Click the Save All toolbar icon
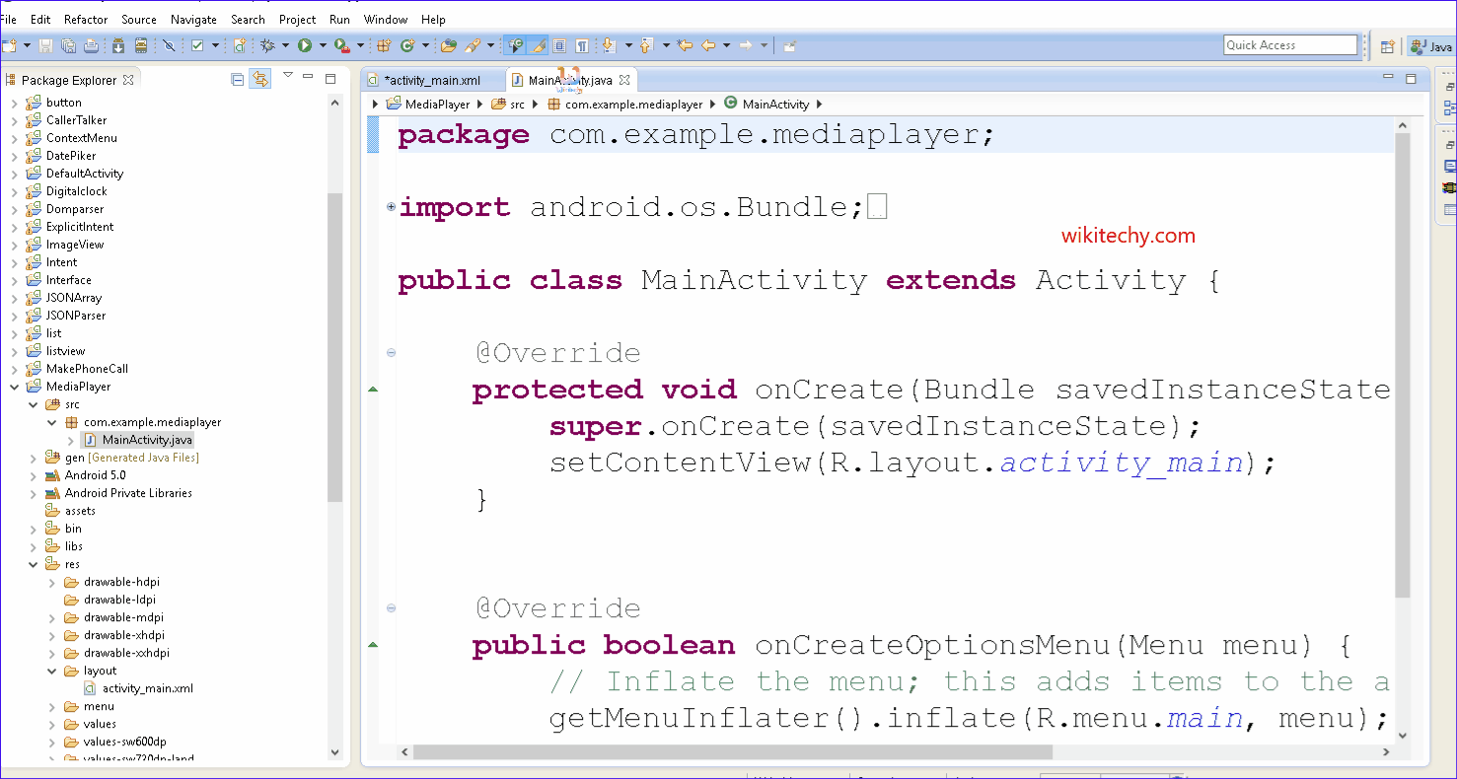The width and height of the screenshot is (1457, 779). pyautogui.click(x=68, y=45)
